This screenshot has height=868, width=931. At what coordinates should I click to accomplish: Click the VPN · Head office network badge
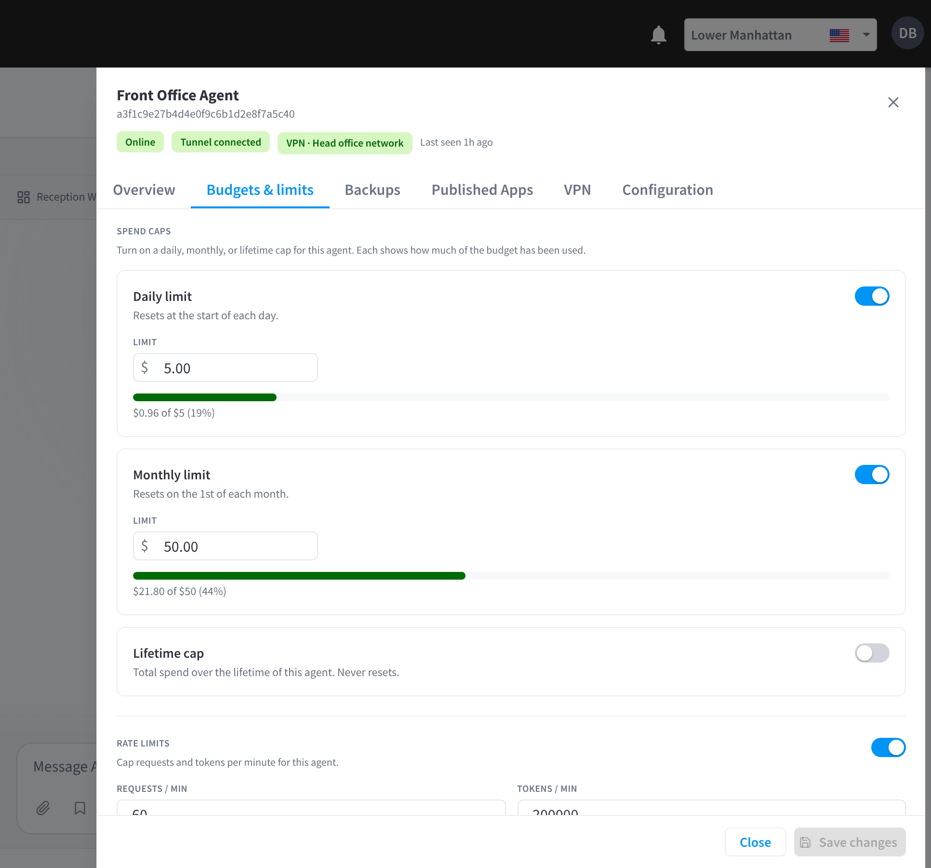click(345, 143)
